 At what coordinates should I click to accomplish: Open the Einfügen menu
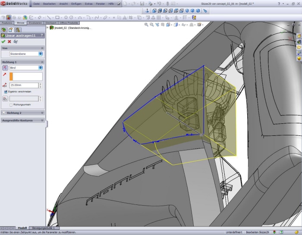tap(76, 3)
